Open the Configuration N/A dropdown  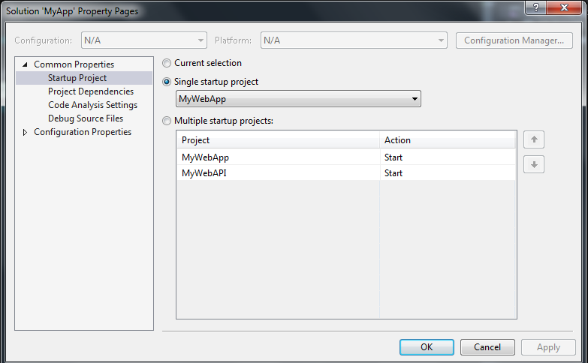point(144,40)
